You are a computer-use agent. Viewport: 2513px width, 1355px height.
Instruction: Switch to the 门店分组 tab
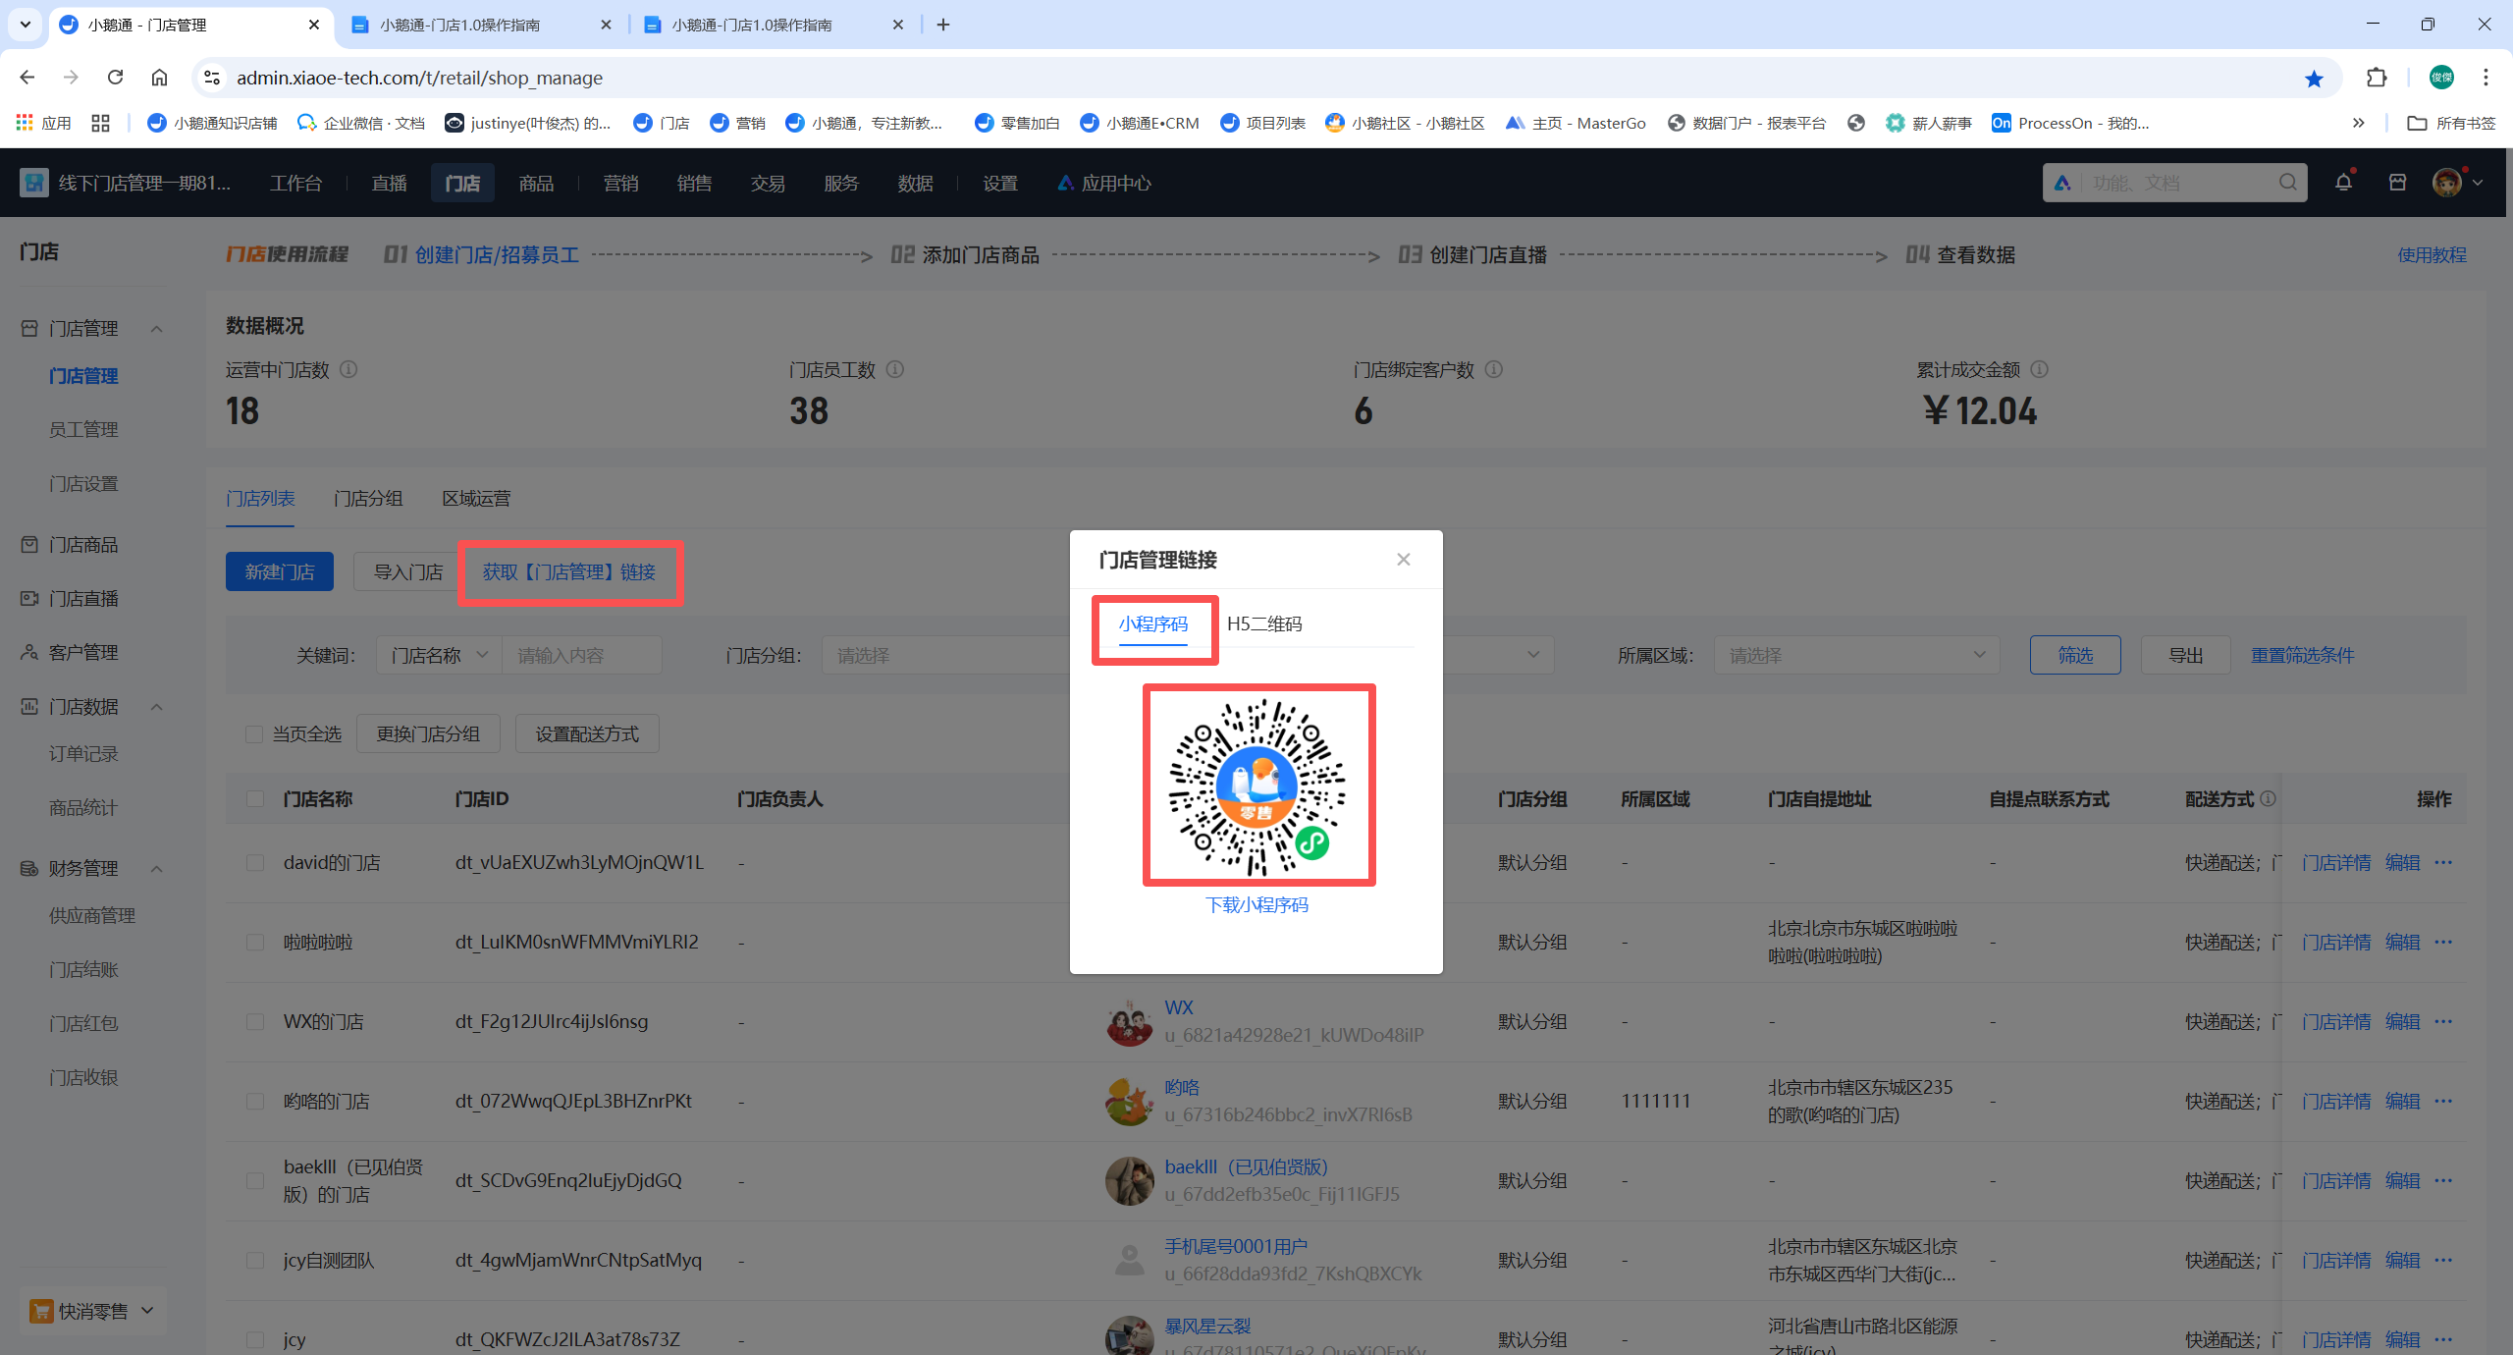click(x=368, y=498)
